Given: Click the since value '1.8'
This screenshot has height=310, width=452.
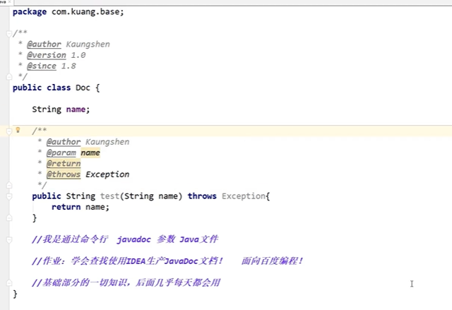Looking at the screenshot, I should (69, 66).
